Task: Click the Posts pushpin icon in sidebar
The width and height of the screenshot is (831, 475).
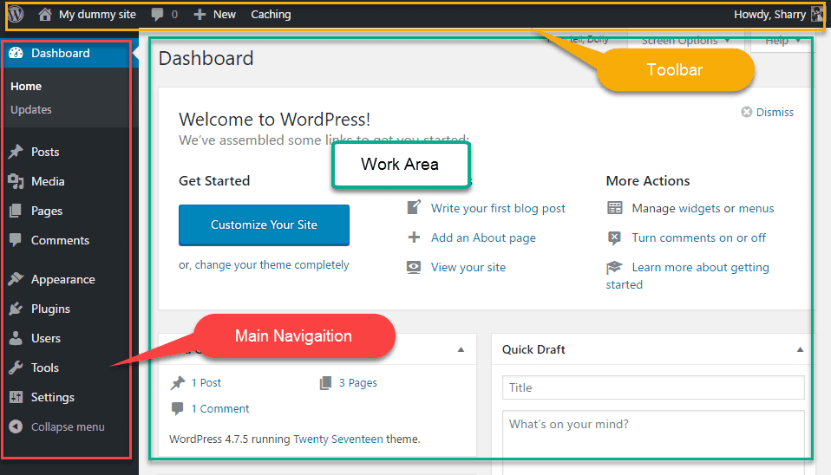Action: click(16, 152)
